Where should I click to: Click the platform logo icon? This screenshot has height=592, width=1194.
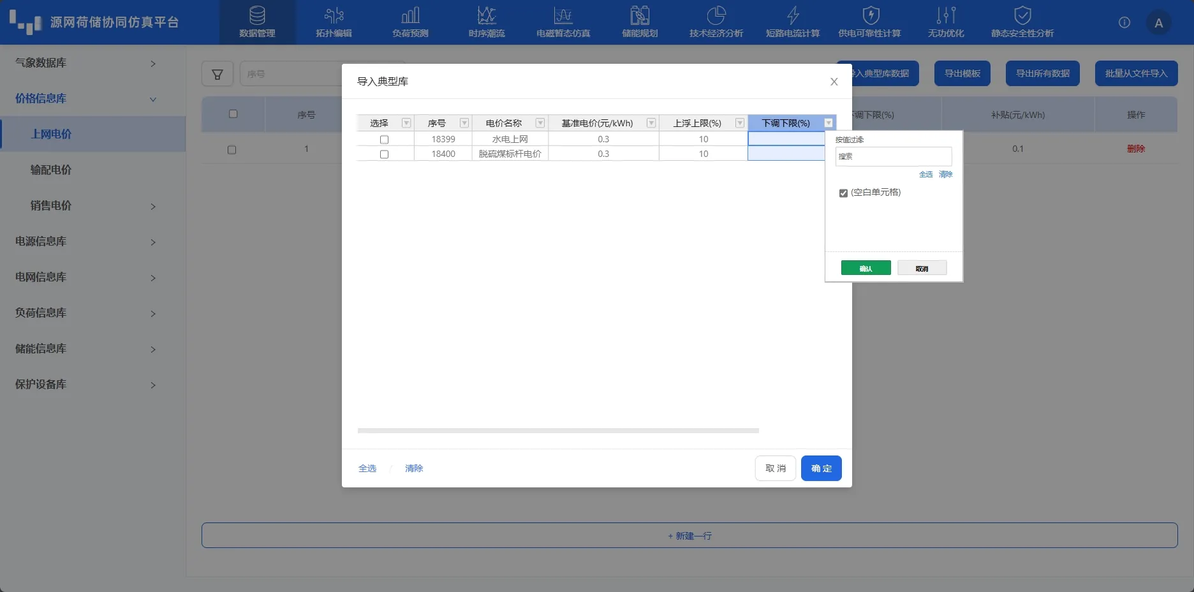[x=26, y=22]
